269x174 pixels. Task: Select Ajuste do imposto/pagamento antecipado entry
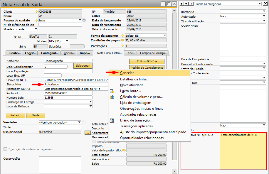pyautogui.click(x=149, y=132)
